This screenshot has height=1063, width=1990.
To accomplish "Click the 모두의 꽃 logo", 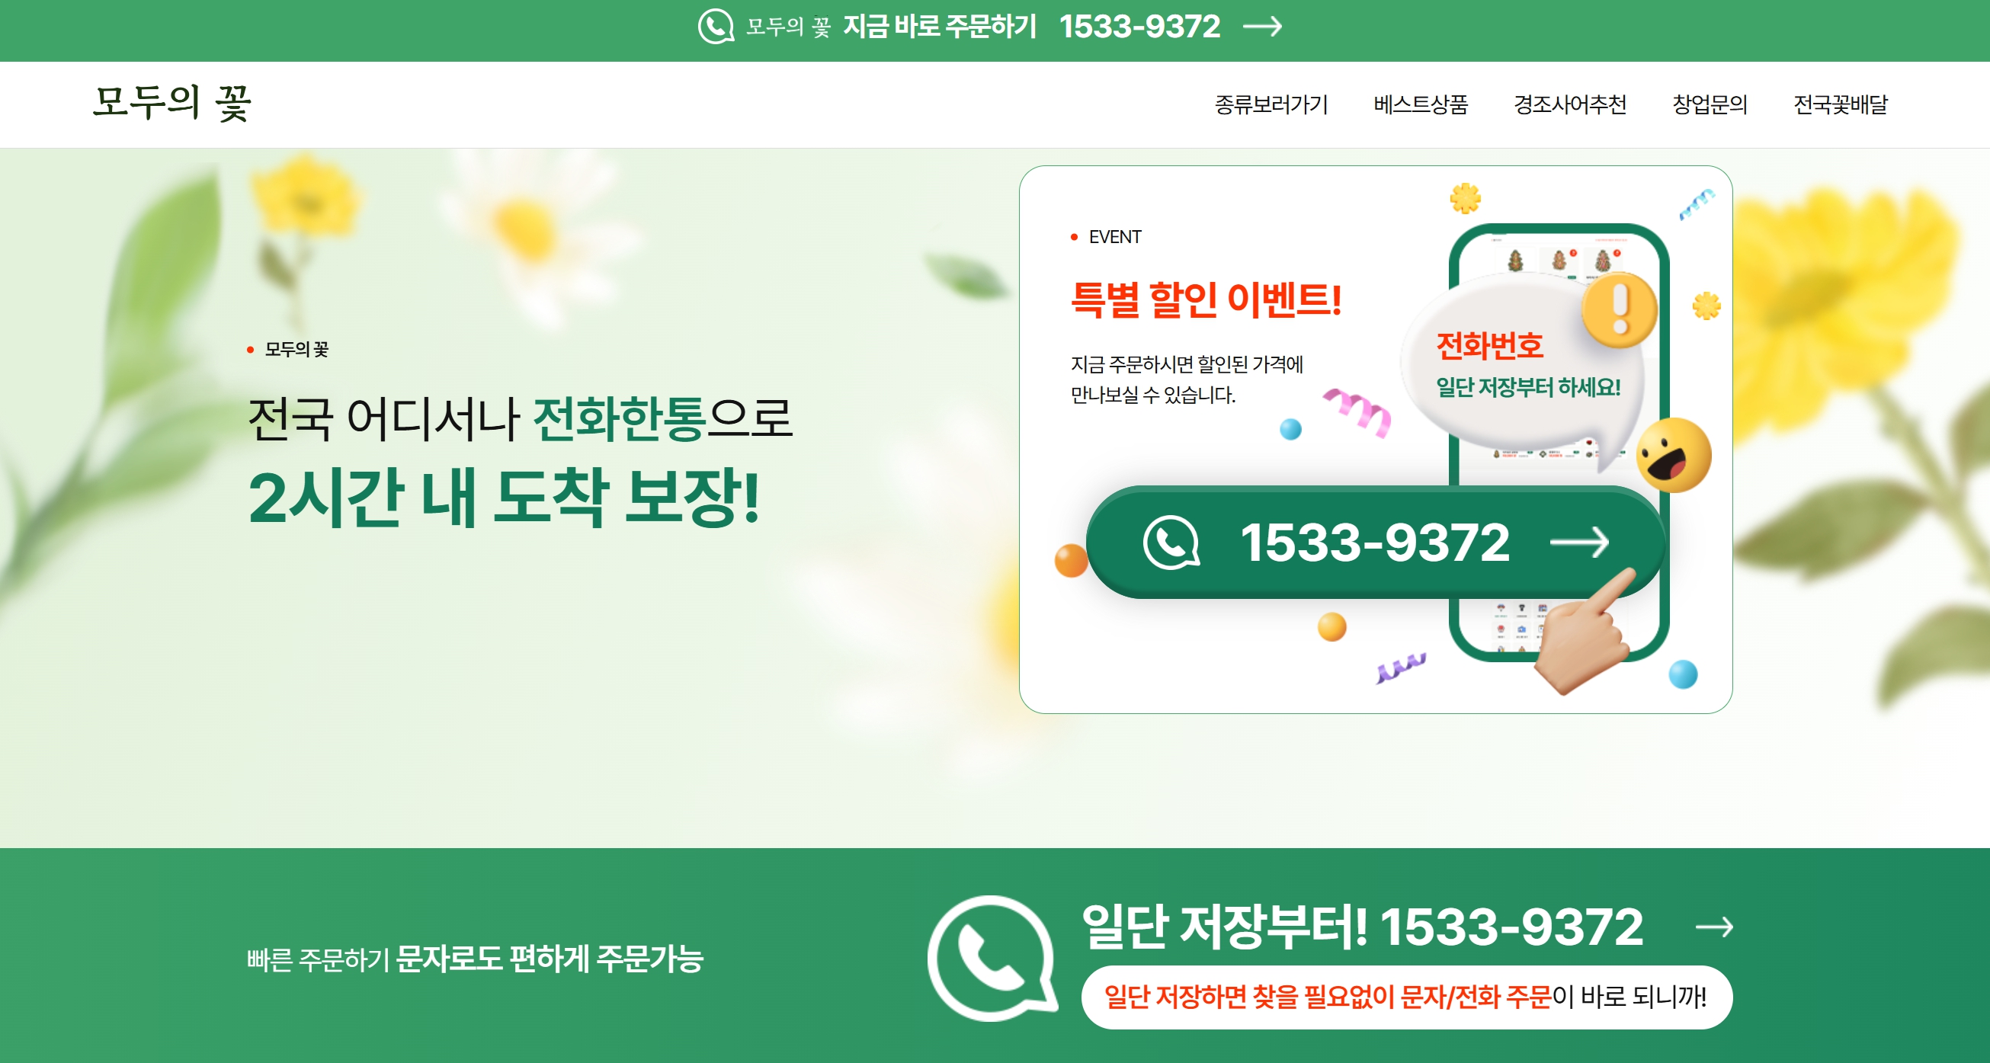I will 172,103.
